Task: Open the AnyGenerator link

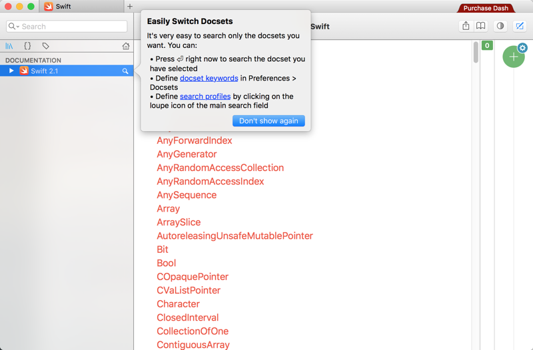Action: 187,154
